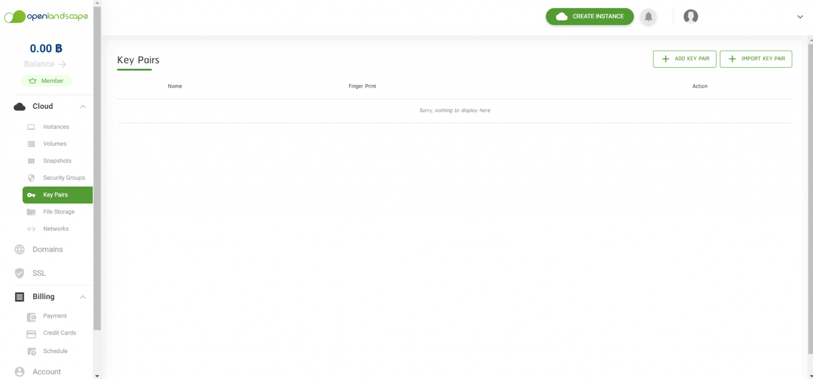Open the account dropdown arrow top right
Viewport: 813px width, 379px height.
pyautogui.click(x=800, y=16)
